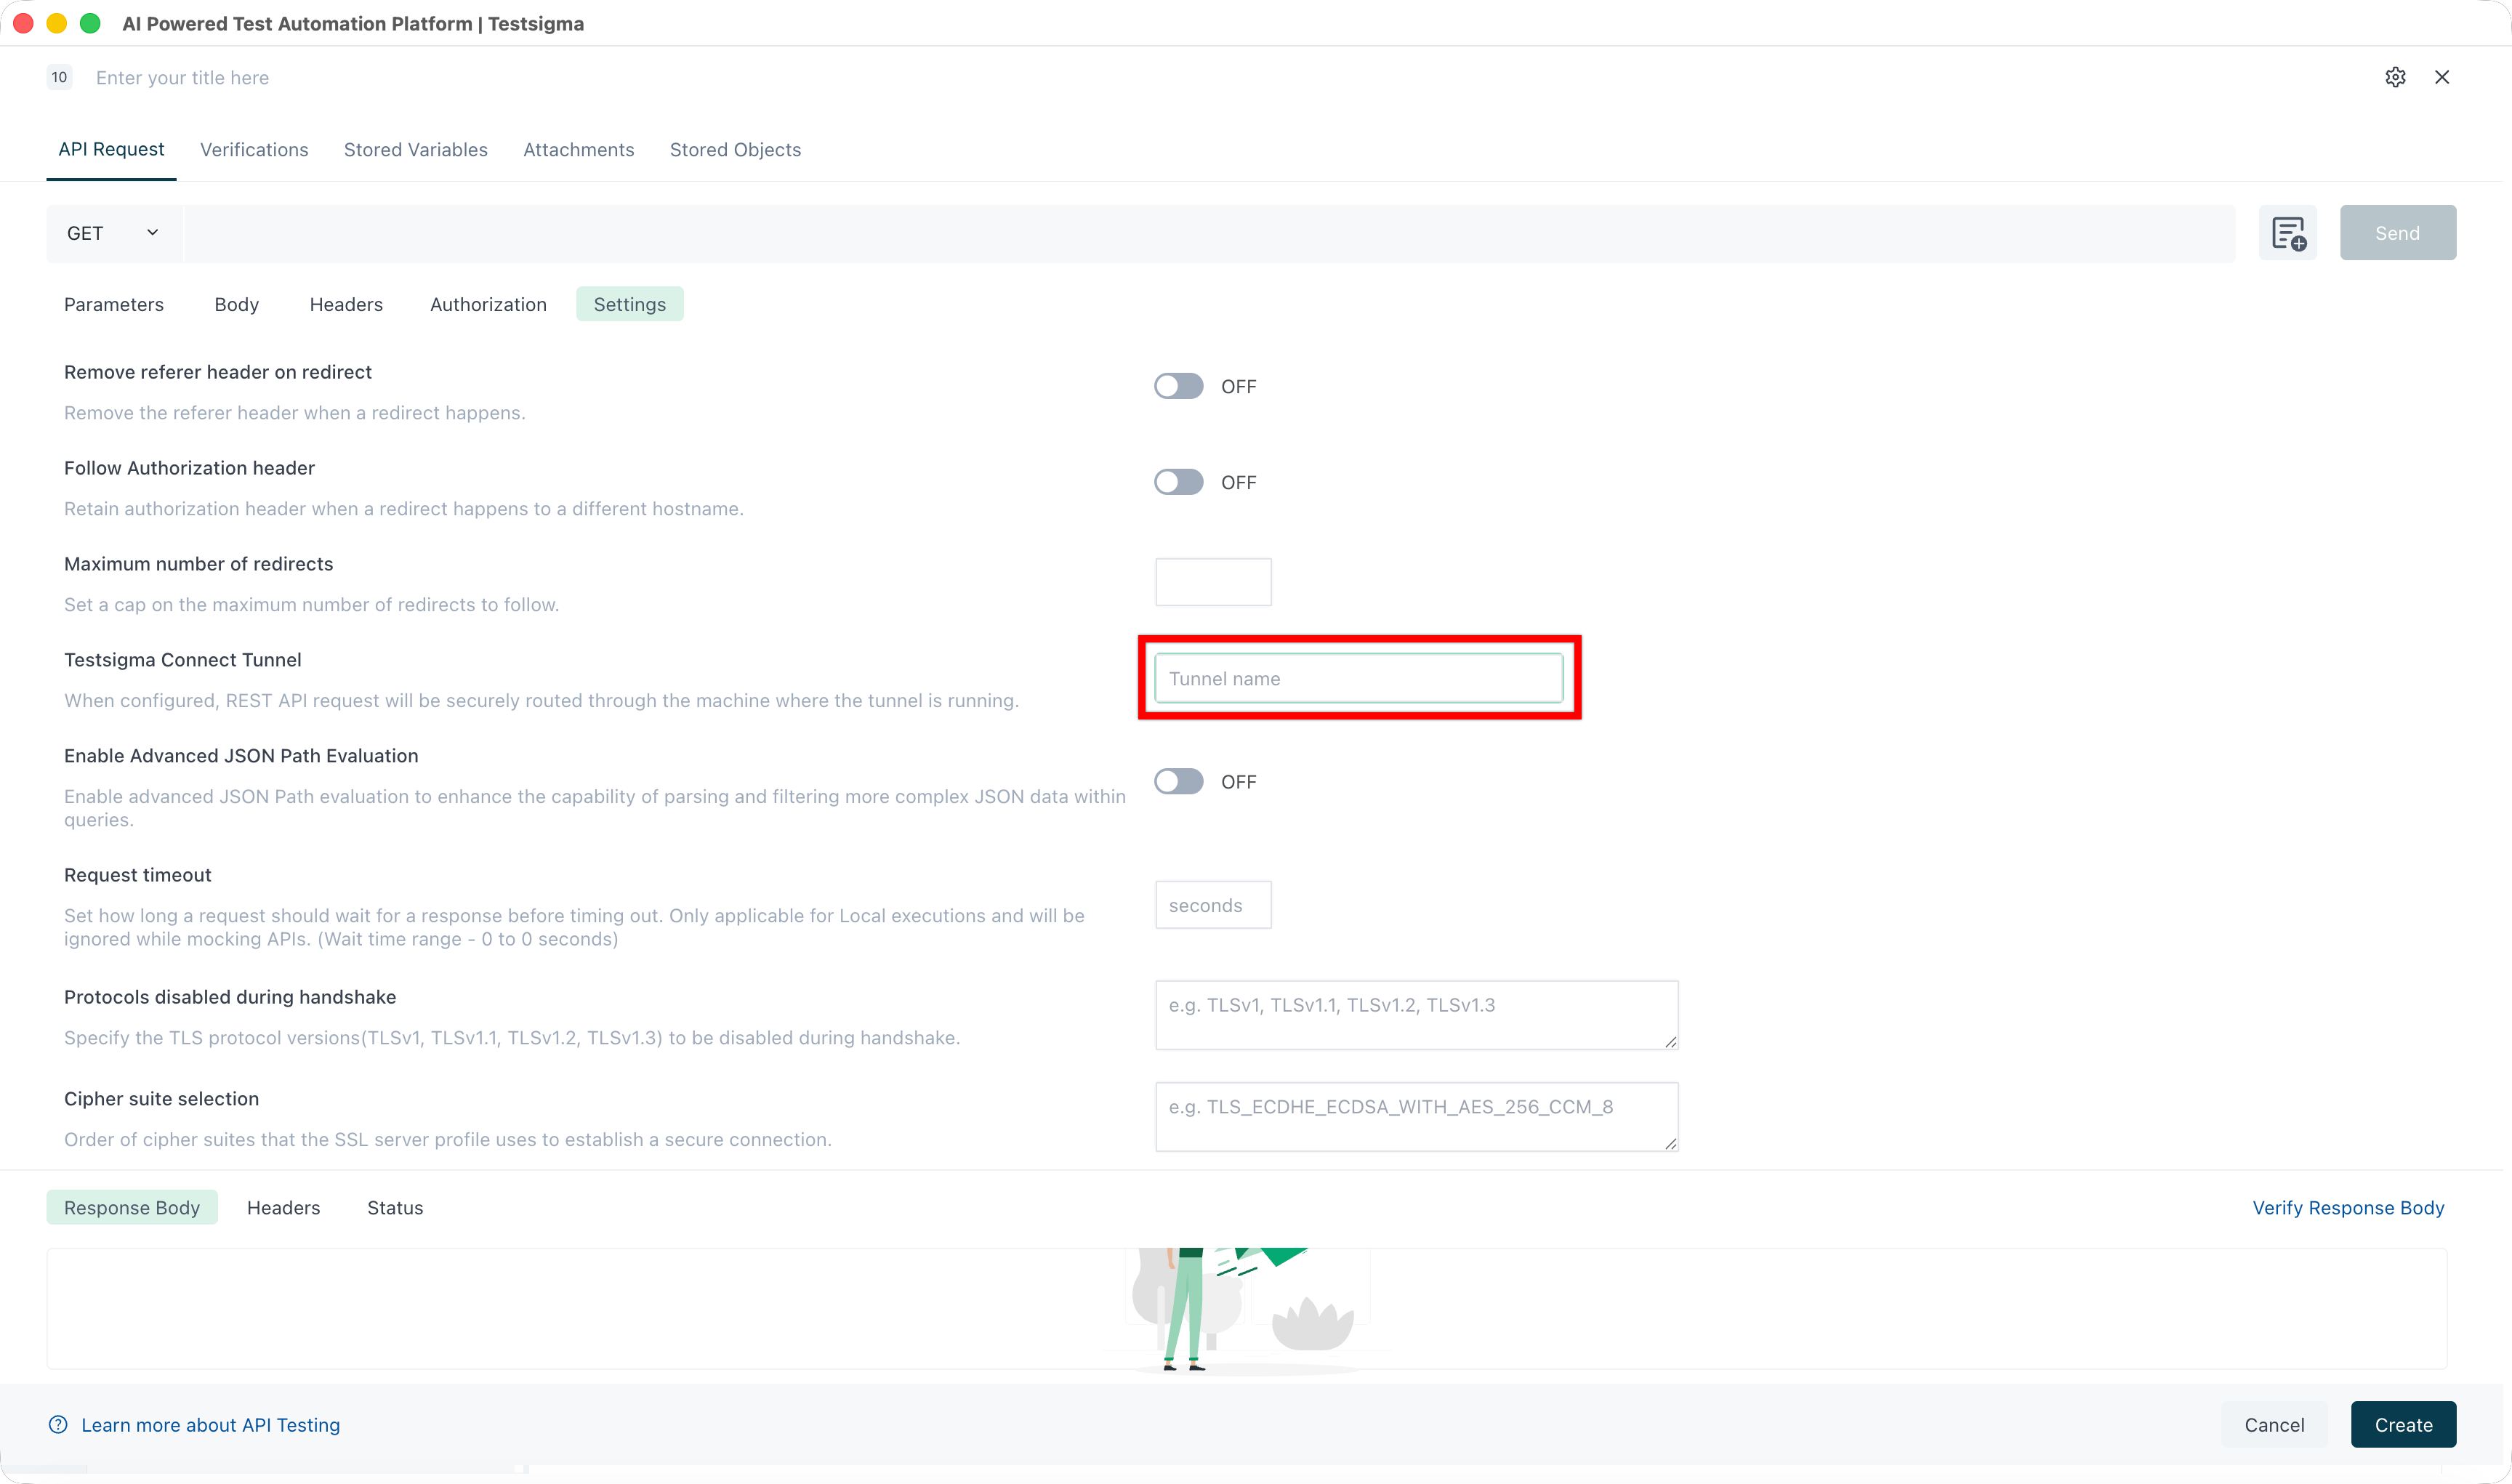Open Verify Response Body link
Viewport: 2512px width, 1484px height.
point(2348,1208)
